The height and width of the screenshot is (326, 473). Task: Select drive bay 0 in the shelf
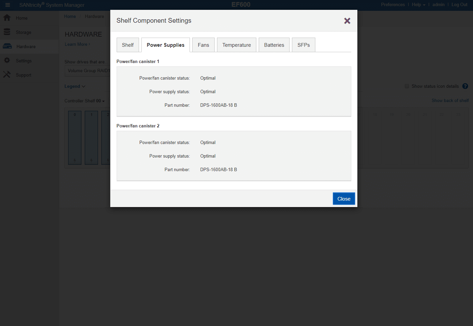coord(75,138)
